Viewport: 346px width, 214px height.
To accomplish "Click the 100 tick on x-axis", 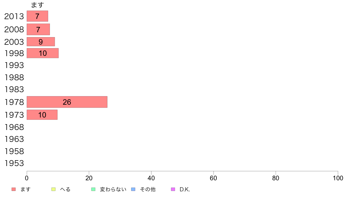I will 338,178.
